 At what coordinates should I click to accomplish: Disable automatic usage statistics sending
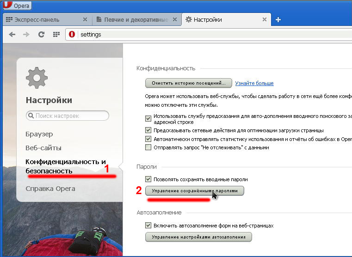click(148, 139)
